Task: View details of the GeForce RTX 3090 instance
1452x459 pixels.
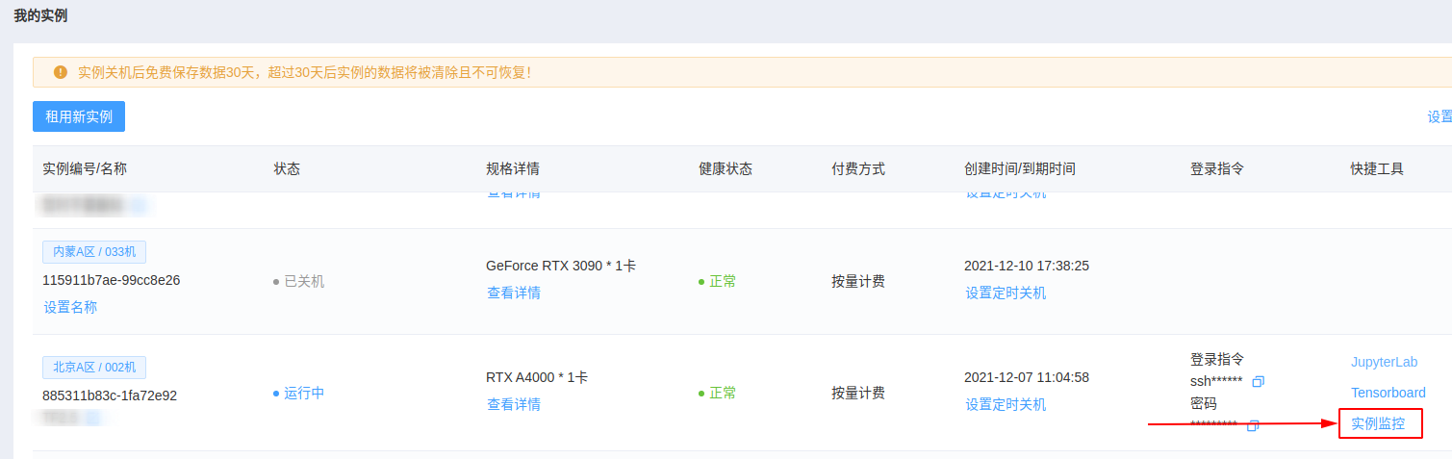Action: [514, 293]
